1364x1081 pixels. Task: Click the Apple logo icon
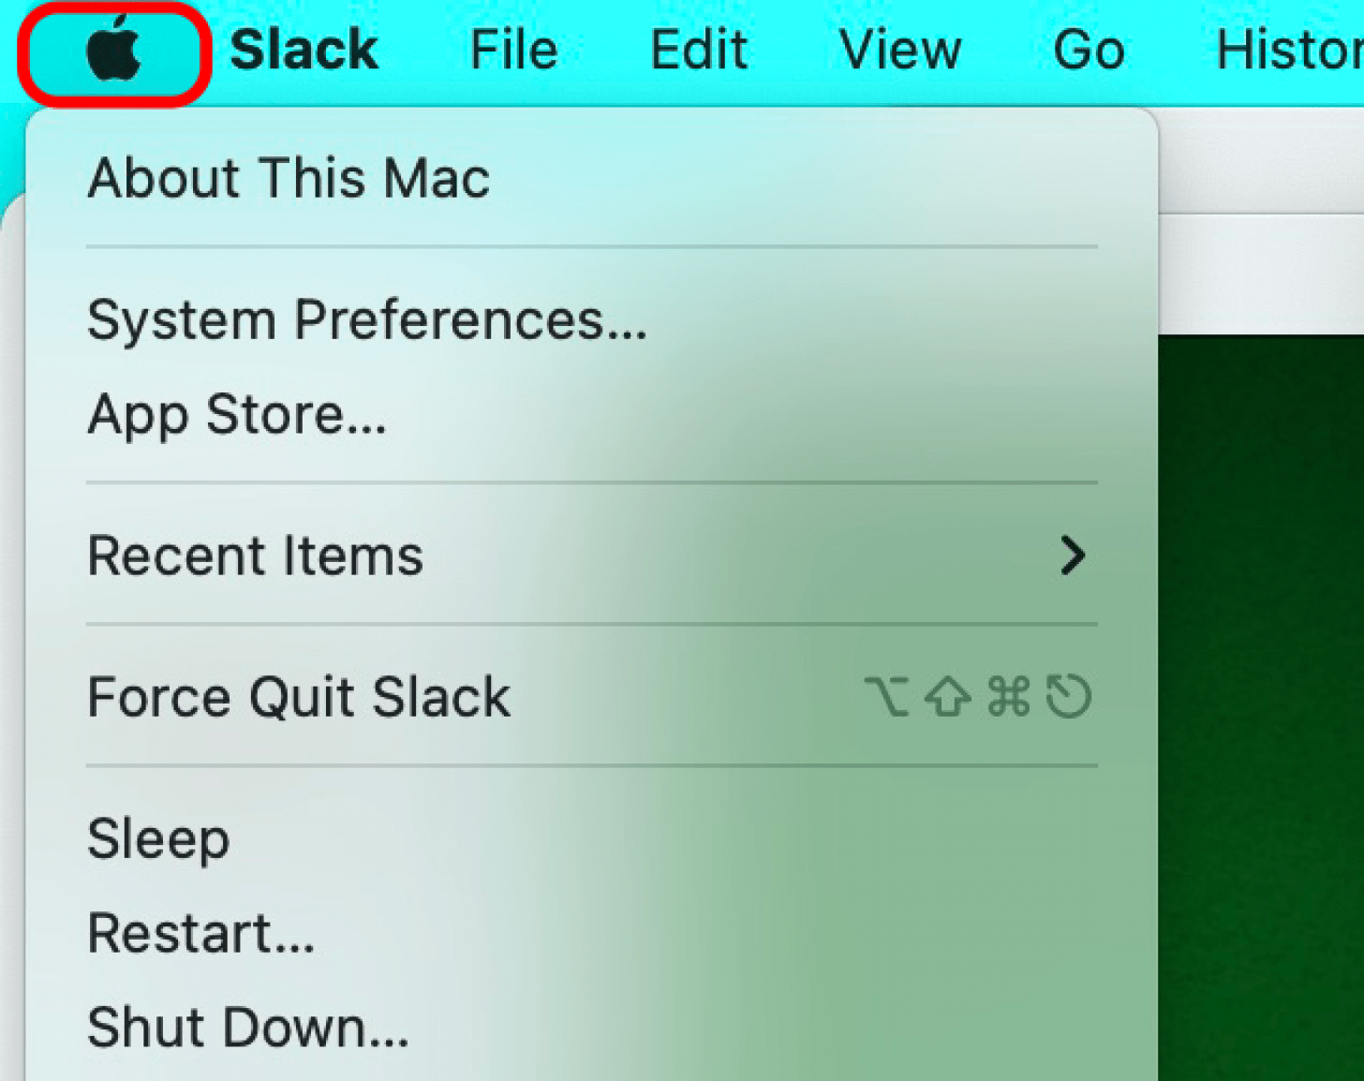click(113, 51)
